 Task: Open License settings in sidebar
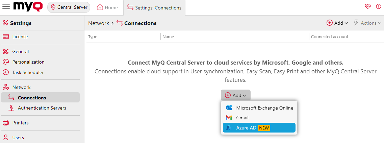coord(20,37)
